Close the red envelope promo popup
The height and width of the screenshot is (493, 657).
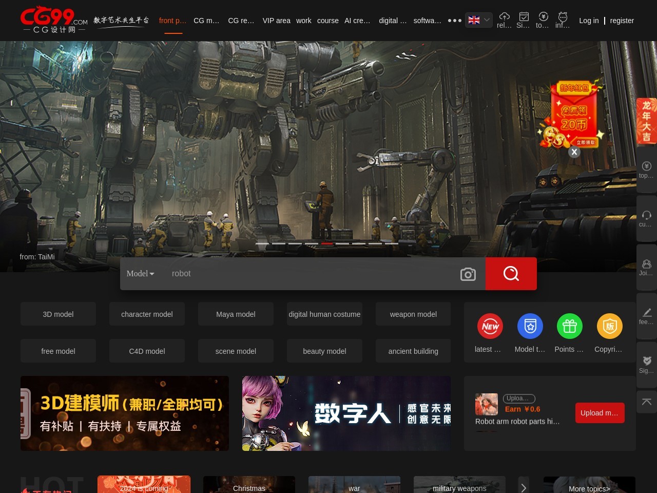pos(574,152)
